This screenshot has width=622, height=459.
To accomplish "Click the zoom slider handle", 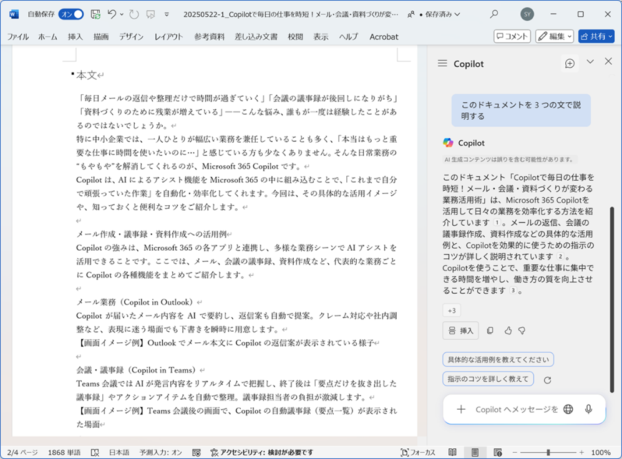I will [x=548, y=452].
